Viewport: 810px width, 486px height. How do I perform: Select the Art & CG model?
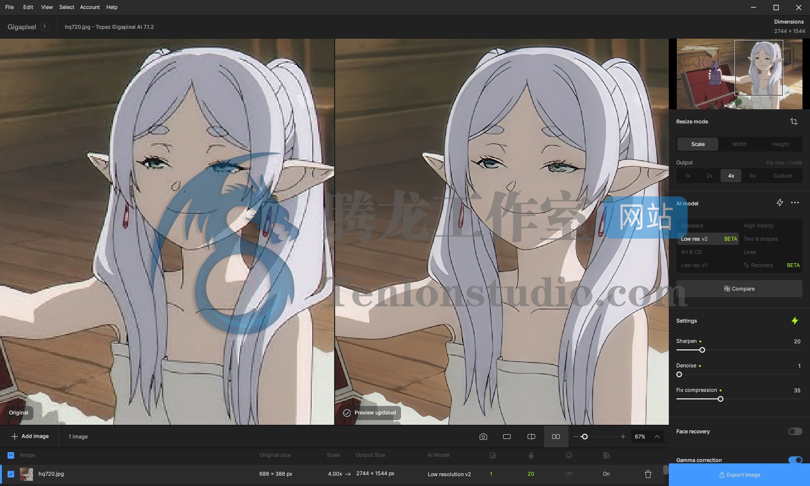[x=708, y=252]
